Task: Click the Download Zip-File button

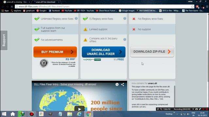Action: click(152, 52)
